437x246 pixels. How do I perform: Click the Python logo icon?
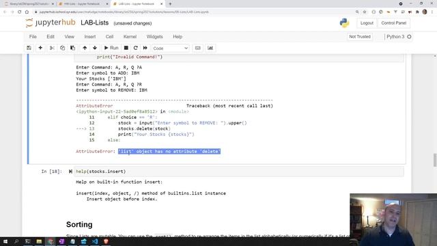(x=344, y=23)
